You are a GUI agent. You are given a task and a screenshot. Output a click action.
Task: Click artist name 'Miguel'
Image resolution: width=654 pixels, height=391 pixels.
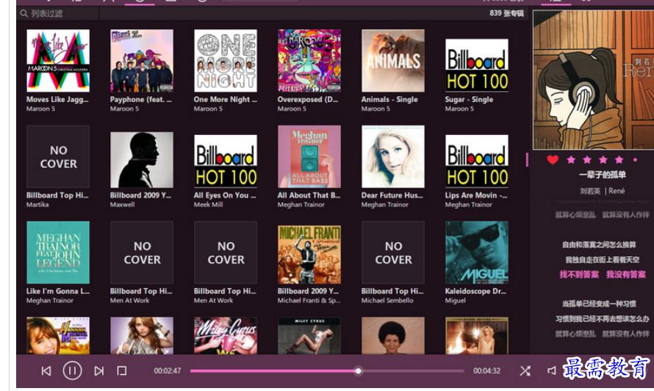456,300
